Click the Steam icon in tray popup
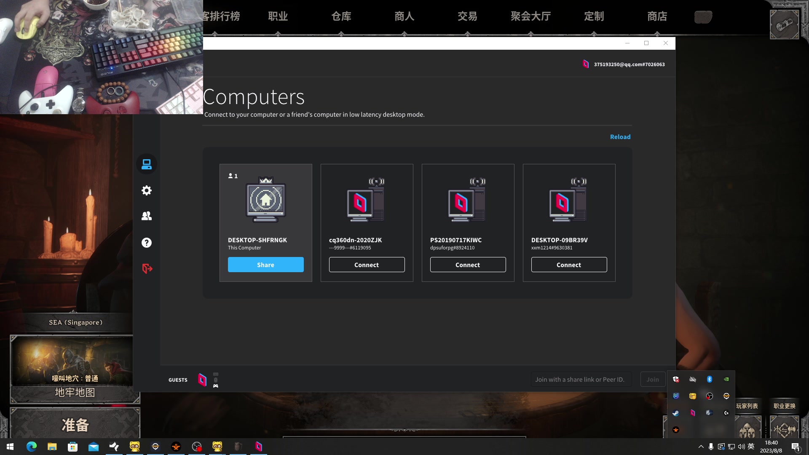Viewport: 809px width, 455px height. (676, 413)
